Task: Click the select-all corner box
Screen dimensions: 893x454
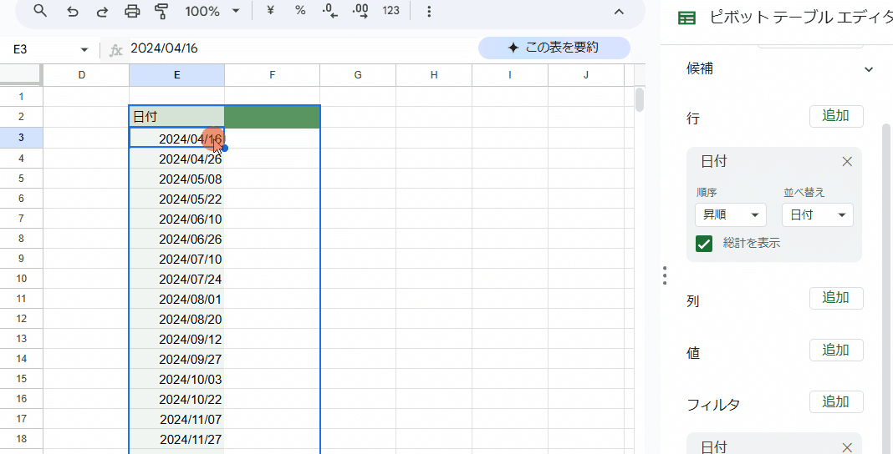Action: point(21,75)
